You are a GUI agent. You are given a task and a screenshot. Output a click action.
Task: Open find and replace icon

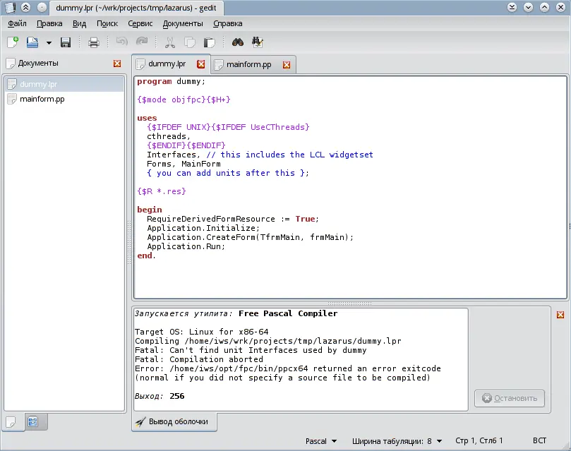pyautogui.click(x=258, y=42)
